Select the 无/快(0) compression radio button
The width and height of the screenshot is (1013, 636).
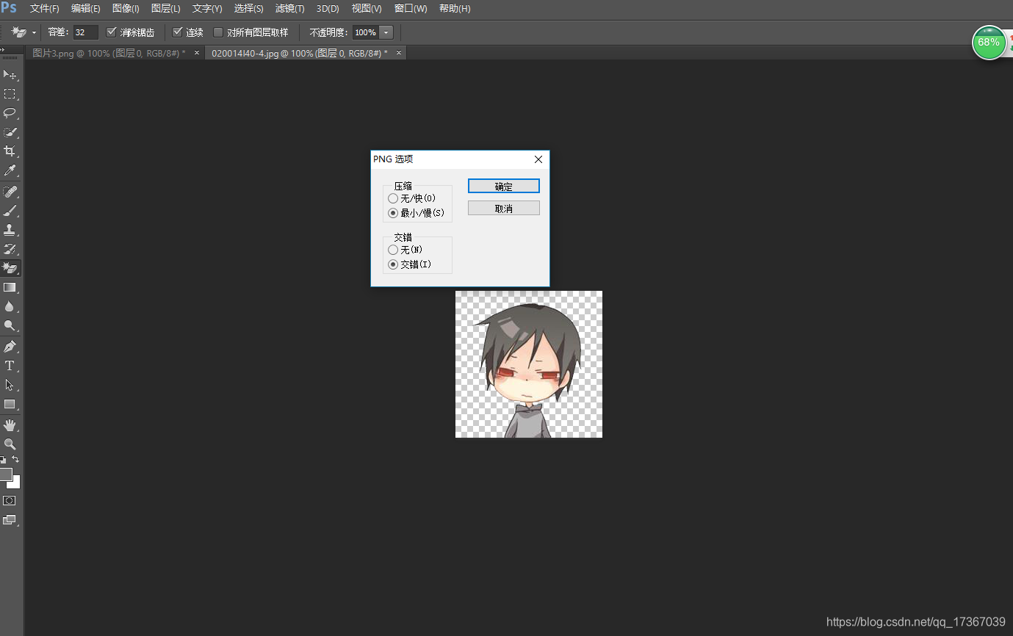(x=393, y=198)
